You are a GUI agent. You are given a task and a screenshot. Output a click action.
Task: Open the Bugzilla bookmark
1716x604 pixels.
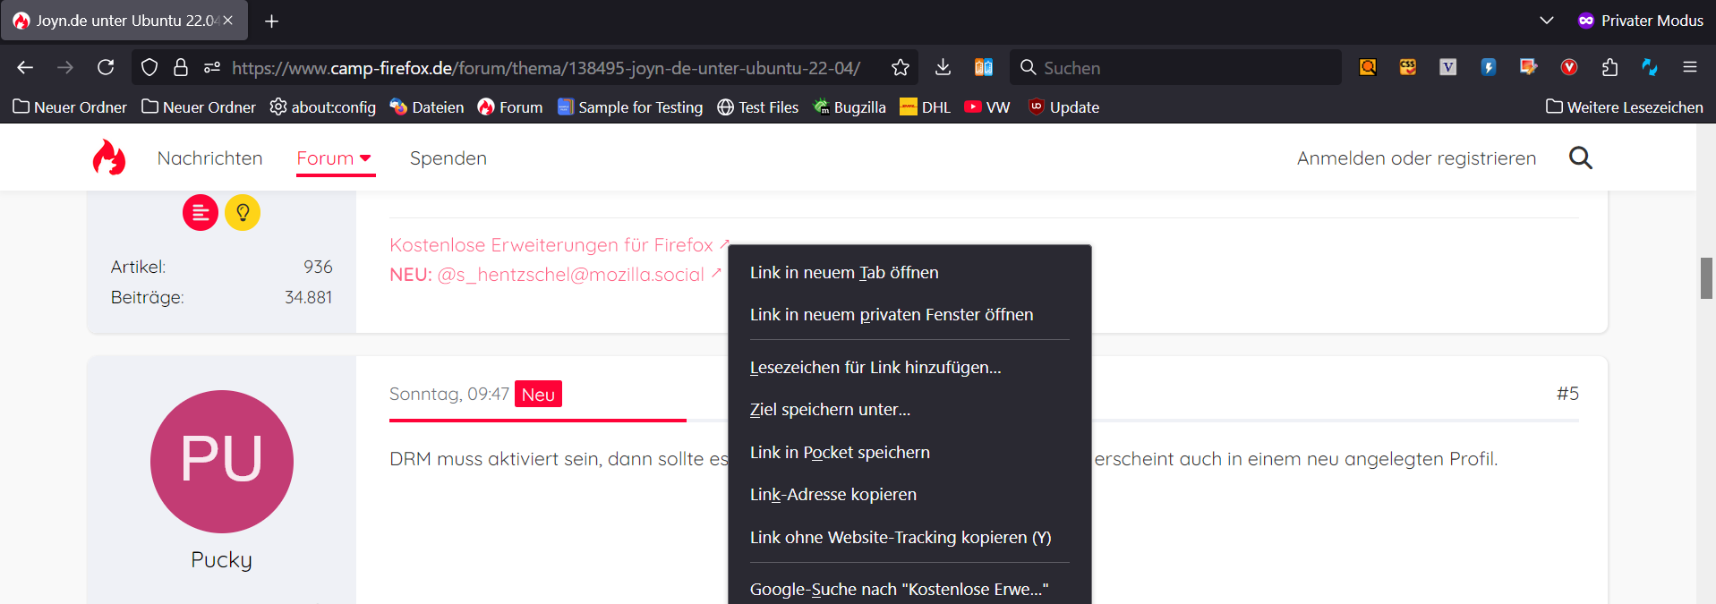[x=849, y=107]
